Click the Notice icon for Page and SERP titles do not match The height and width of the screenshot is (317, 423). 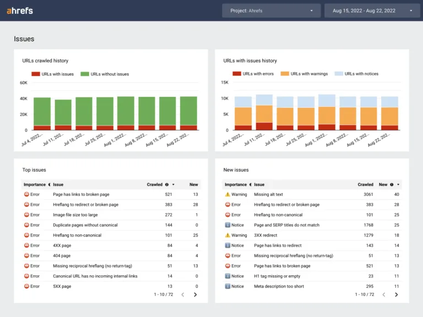coord(227,225)
